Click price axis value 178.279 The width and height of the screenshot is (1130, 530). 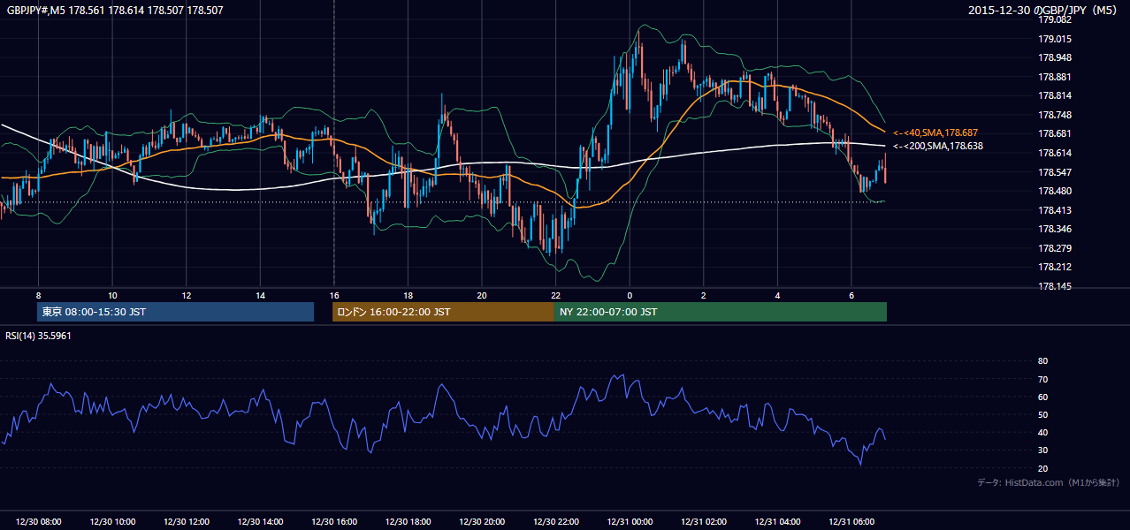click(x=1055, y=248)
